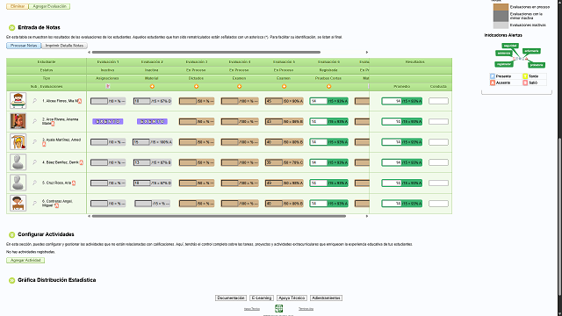The image size is (562, 316).
Task: Click the green logo icon in the footer
Action: 279,308
